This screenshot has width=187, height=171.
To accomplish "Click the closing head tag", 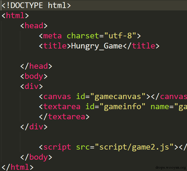I will (36, 66).
